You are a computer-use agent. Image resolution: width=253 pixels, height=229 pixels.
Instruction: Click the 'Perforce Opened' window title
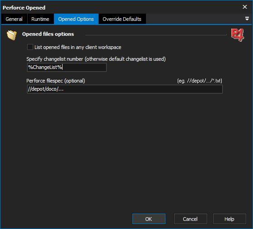coord(24,8)
